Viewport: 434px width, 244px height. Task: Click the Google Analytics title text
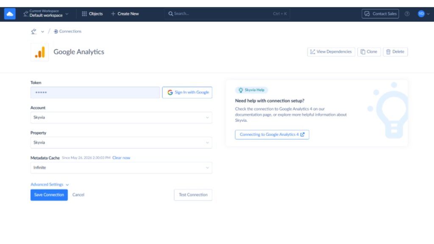(x=78, y=52)
